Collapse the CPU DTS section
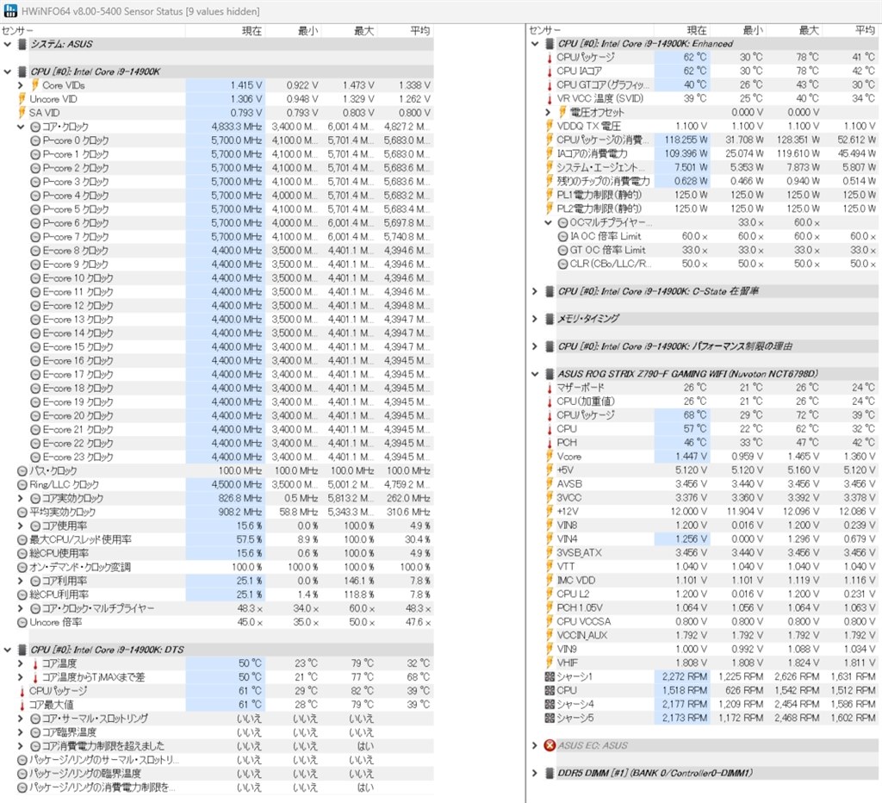 coord(7,650)
